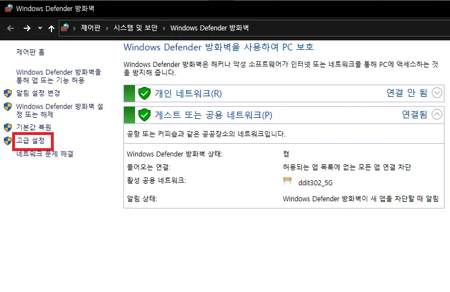This screenshot has width=450, height=292.
Task: Click the network icon beside ddit302_5G
Action: pos(287,181)
